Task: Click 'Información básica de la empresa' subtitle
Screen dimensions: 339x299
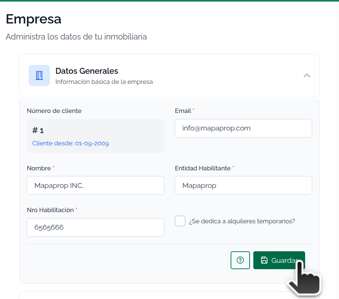Action: click(104, 82)
